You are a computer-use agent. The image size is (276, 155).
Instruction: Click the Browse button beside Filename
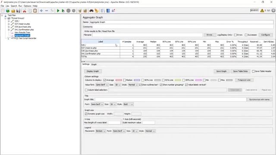210,35
